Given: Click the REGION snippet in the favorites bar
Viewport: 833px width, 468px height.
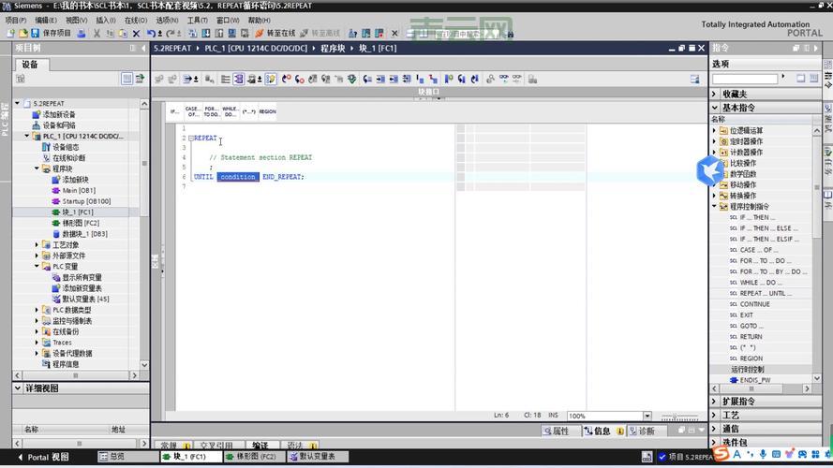Looking at the screenshot, I should [x=267, y=111].
